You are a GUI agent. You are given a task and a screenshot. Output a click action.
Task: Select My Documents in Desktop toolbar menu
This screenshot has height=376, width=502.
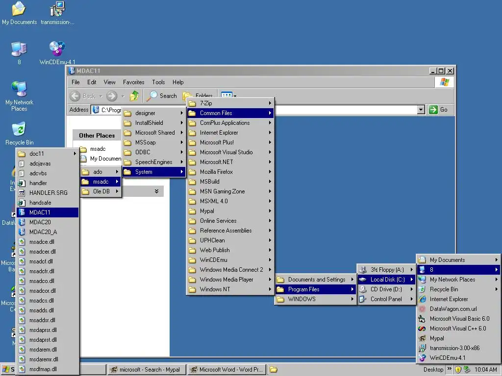(x=458, y=260)
